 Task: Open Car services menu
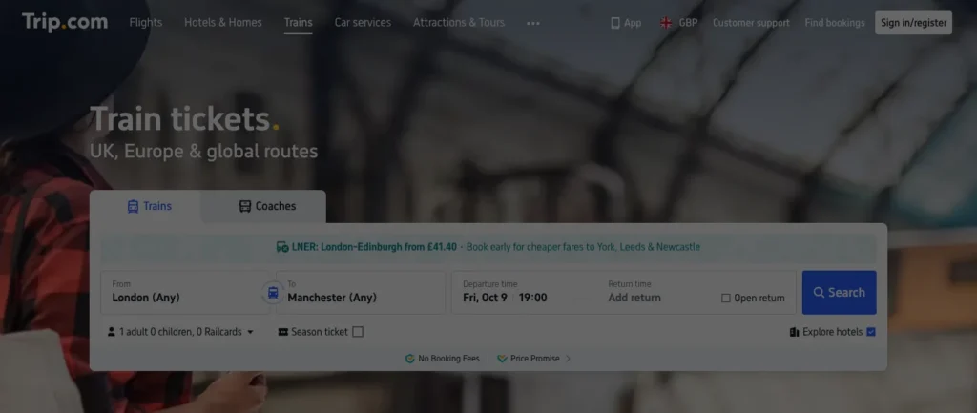click(x=363, y=23)
